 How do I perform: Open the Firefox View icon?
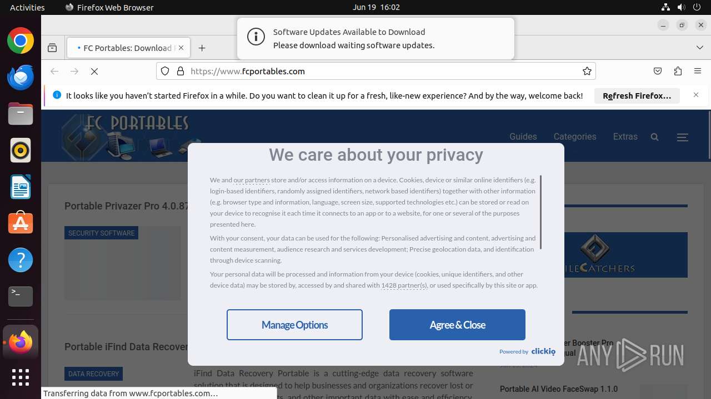(x=52, y=48)
